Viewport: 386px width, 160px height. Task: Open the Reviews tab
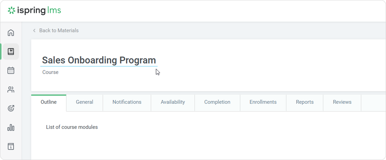click(342, 102)
